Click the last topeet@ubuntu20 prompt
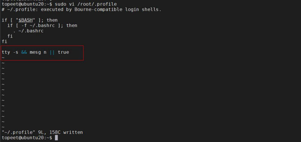Image resolution: width=301 pixels, height=142 pixels. point(27,138)
